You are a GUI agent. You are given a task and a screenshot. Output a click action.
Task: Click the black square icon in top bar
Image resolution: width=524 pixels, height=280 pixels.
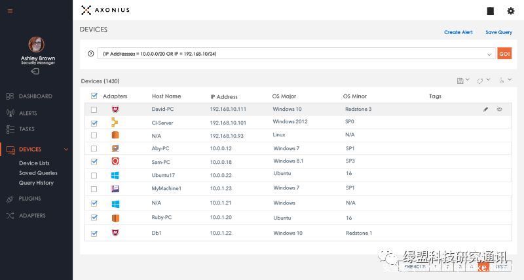coord(490,10)
